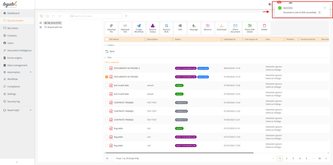The width and height of the screenshot is (333, 165).
Task: Open the filter funnel icon beside search
Action: 126,16
